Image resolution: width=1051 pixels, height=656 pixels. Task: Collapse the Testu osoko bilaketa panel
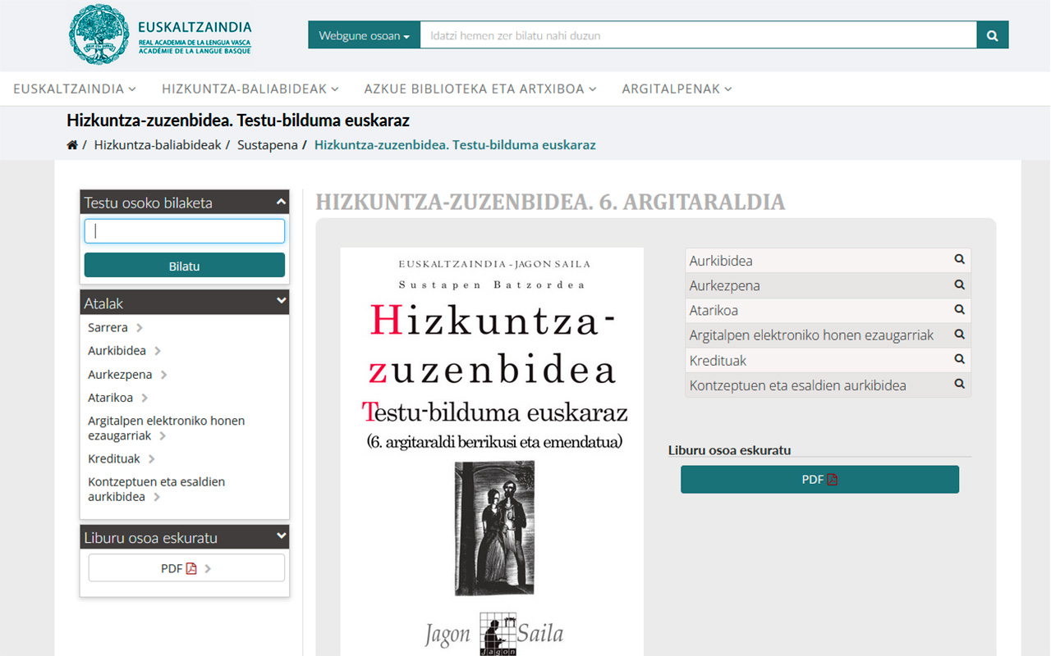[x=282, y=202]
